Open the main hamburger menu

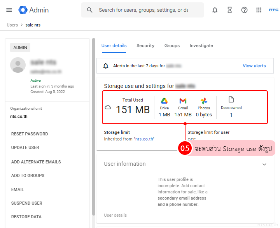click(x=9, y=10)
